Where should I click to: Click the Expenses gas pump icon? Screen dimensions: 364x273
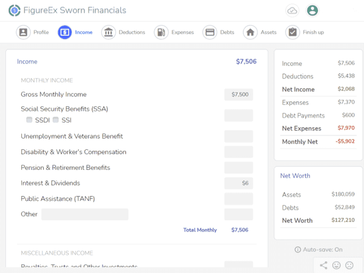[x=161, y=32]
